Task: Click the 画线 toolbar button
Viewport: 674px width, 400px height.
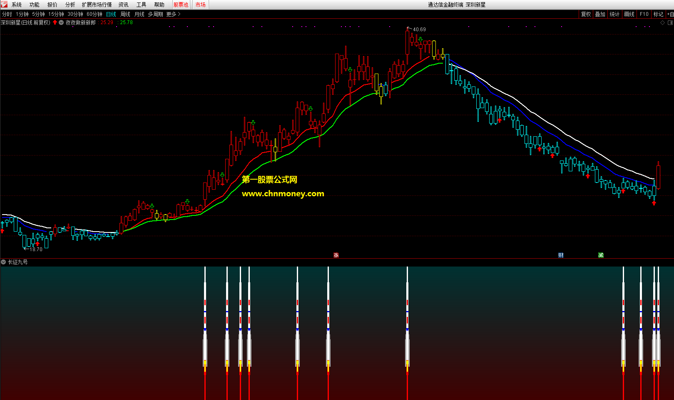Action: point(629,14)
